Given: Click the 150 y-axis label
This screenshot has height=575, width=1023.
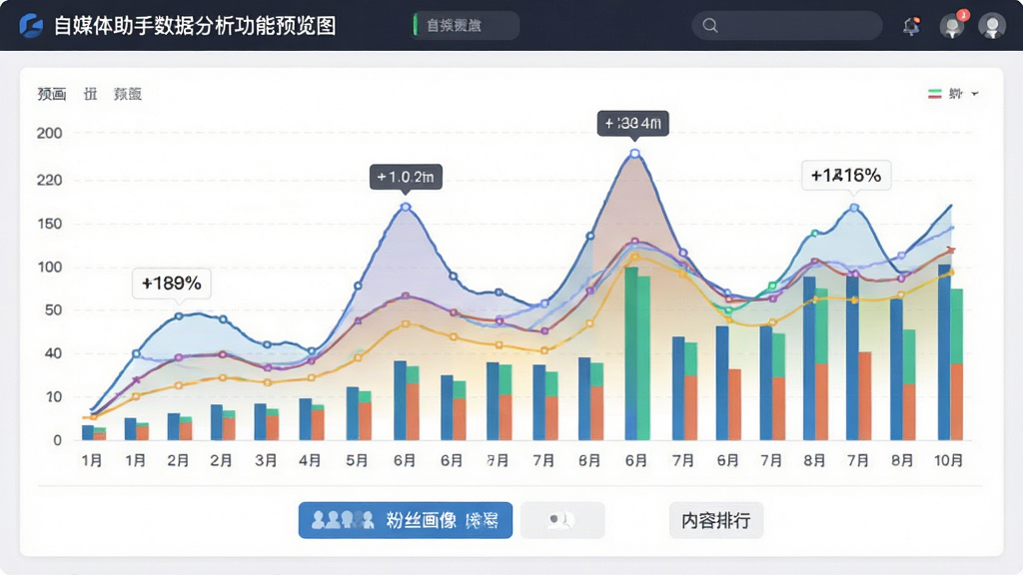Looking at the screenshot, I should pyautogui.click(x=49, y=224).
